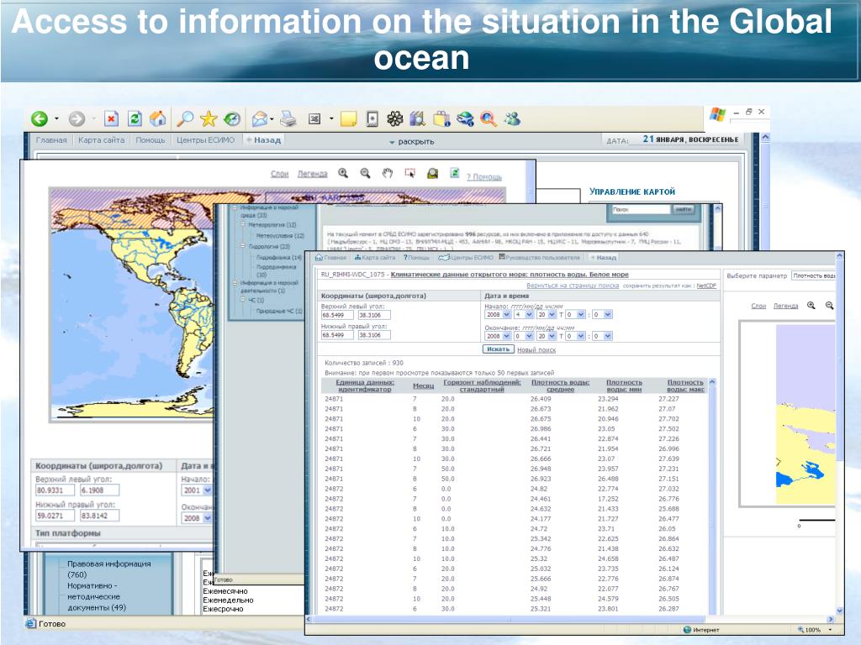The width and height of the screenshot is (861, 645).
Task: Expand the раскрыть dropdown arrow
Action: 392,142
